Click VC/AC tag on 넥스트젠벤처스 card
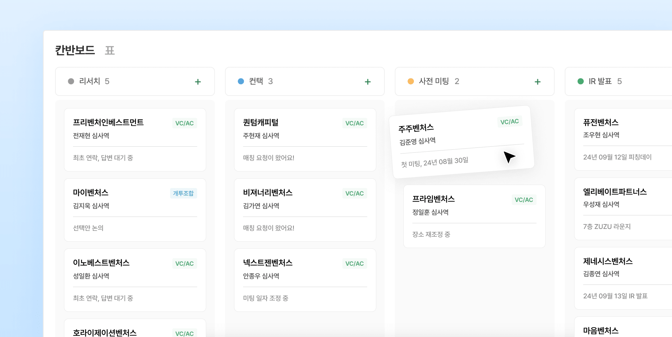The height and width of the screenshot is (337, 672). coord(354,263)
